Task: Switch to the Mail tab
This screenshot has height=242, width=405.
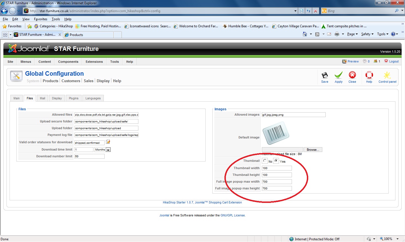Action: [42, 98]
